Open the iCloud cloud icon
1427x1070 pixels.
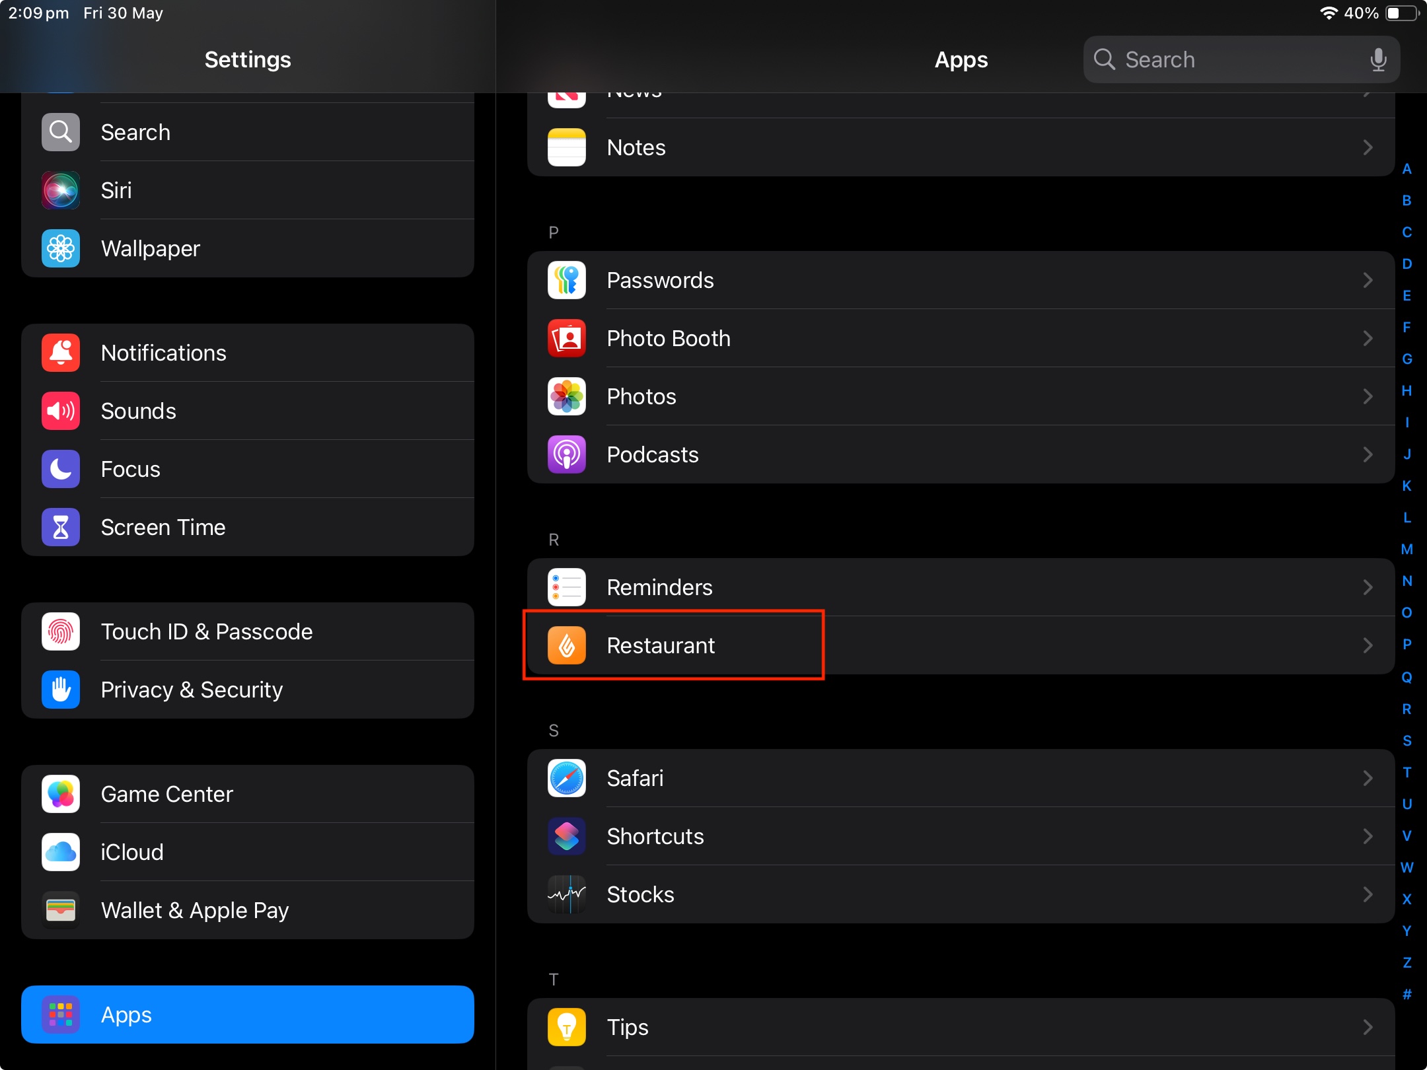(x=61, y=852)
